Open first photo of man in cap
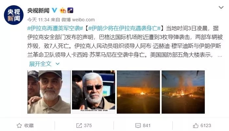 point(49,92)
